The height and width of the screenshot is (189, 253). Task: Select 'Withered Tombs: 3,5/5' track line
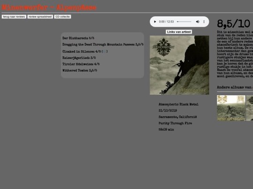(x=80, y=70)
